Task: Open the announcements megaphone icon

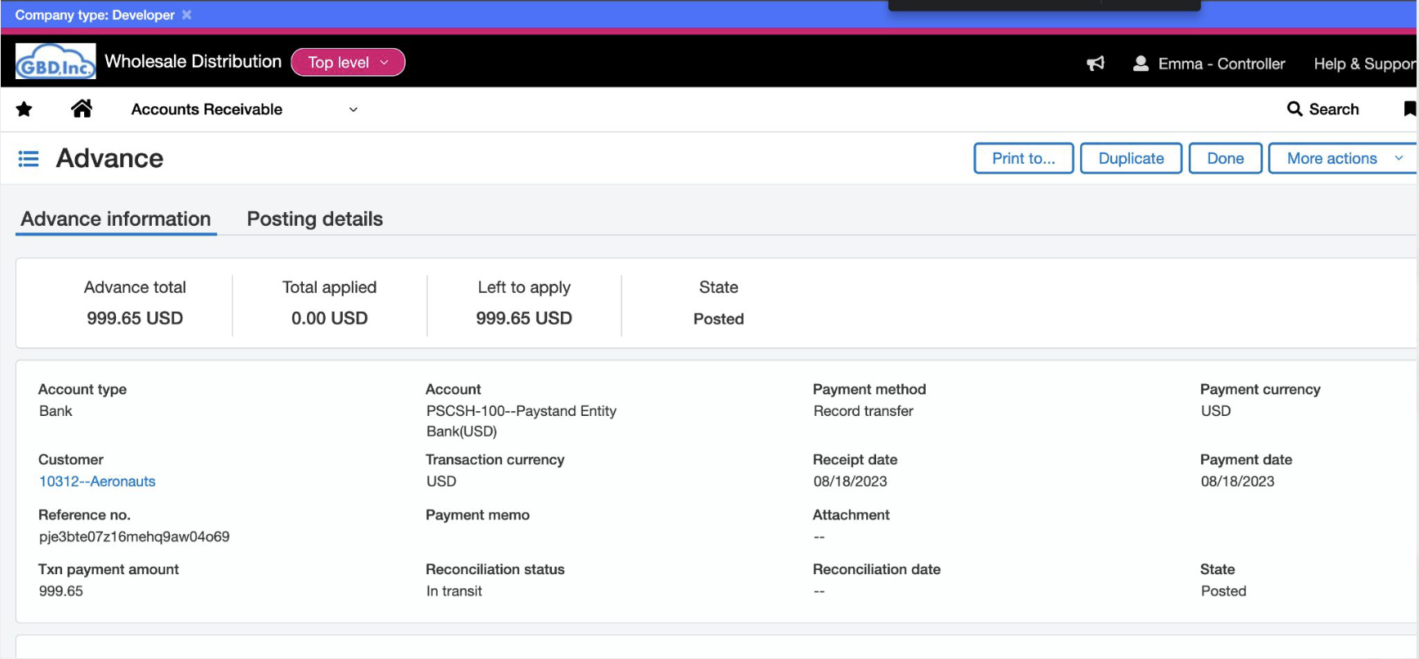Action: 1096,64
